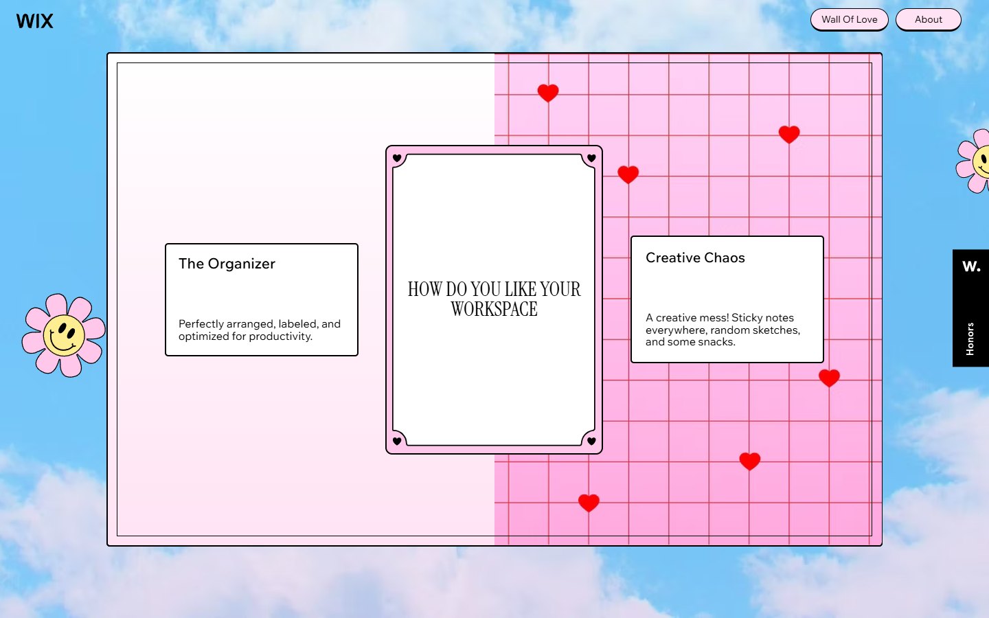
Task: Click the "How do you like your workspace" heading
Action: tap(494, 299)
